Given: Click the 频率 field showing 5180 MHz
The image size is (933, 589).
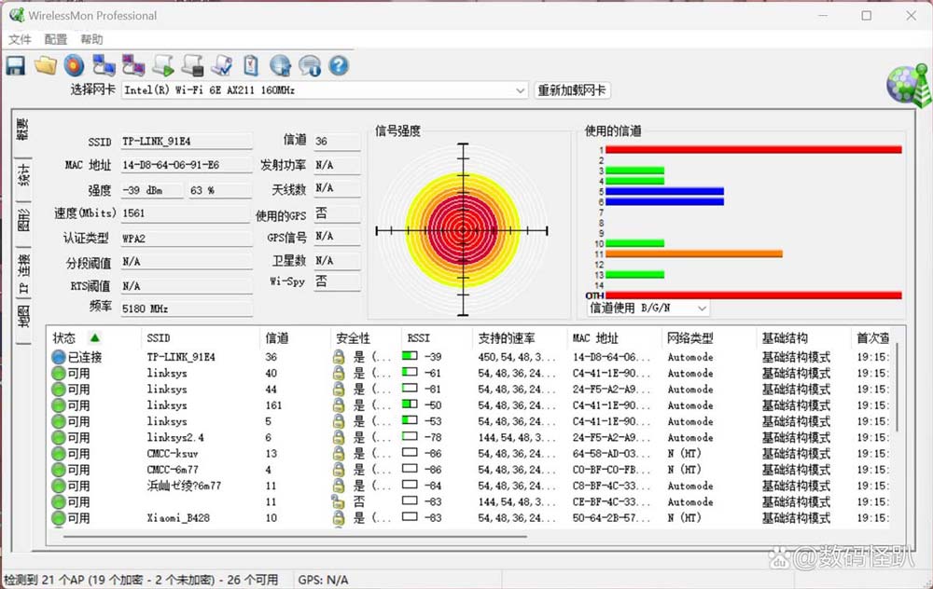Looking at the screenshot, I should pos(187,309).
